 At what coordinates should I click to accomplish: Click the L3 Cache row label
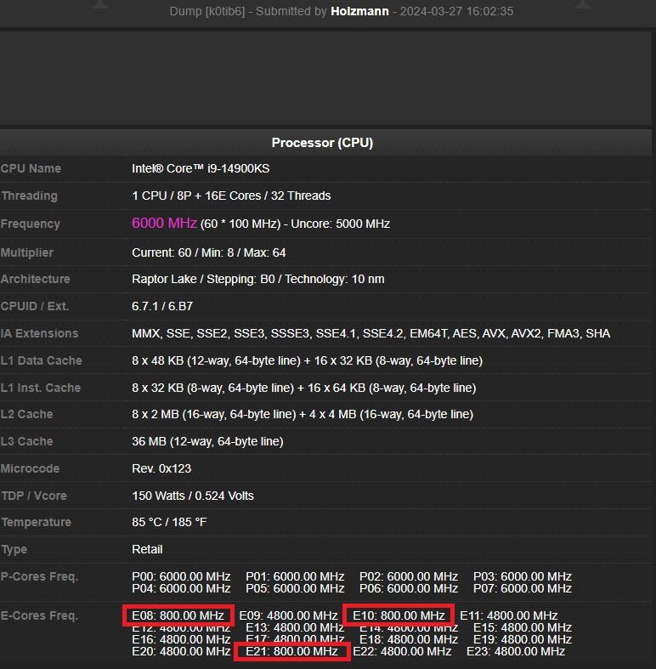point(27,441)
